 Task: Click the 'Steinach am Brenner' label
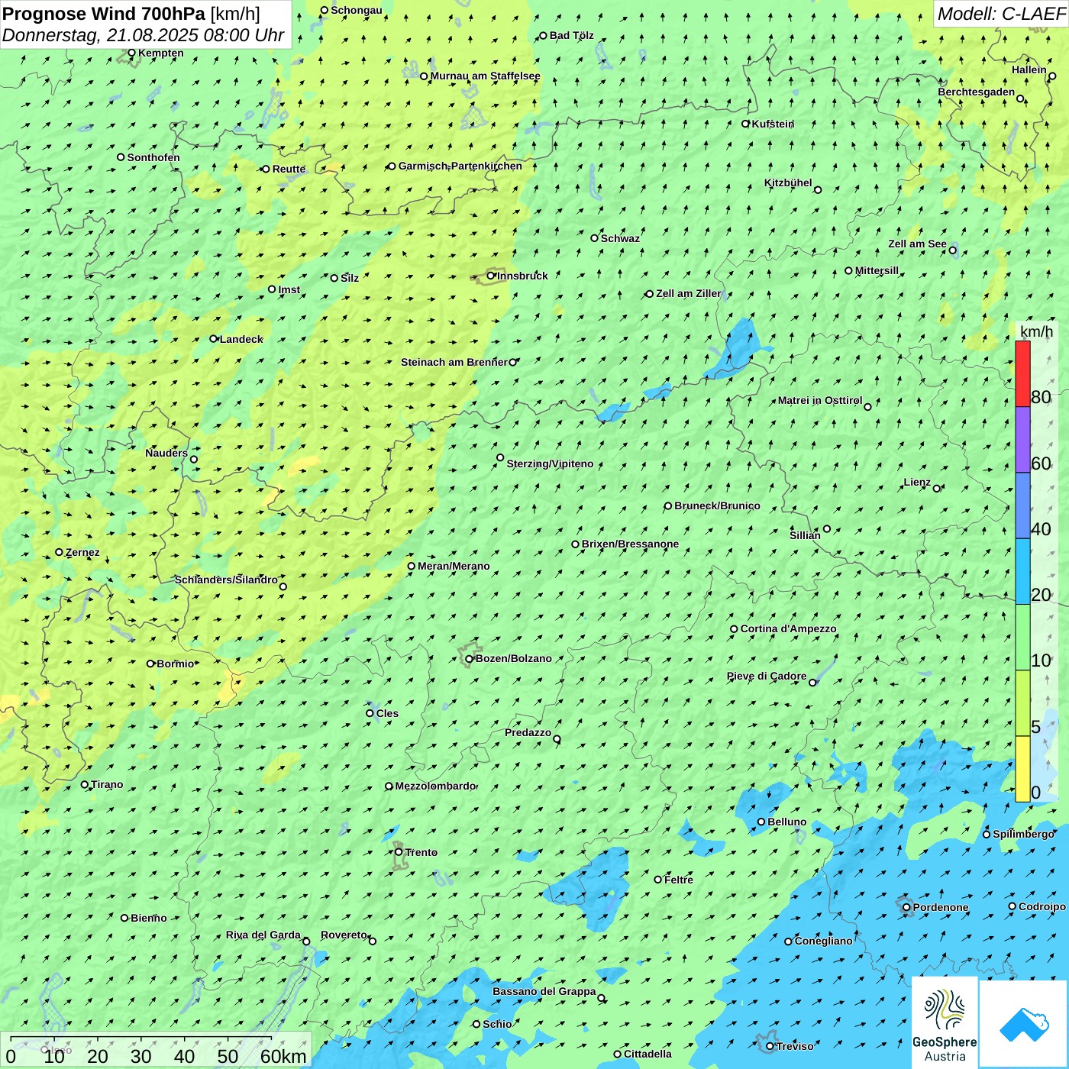tap(454, 362)
